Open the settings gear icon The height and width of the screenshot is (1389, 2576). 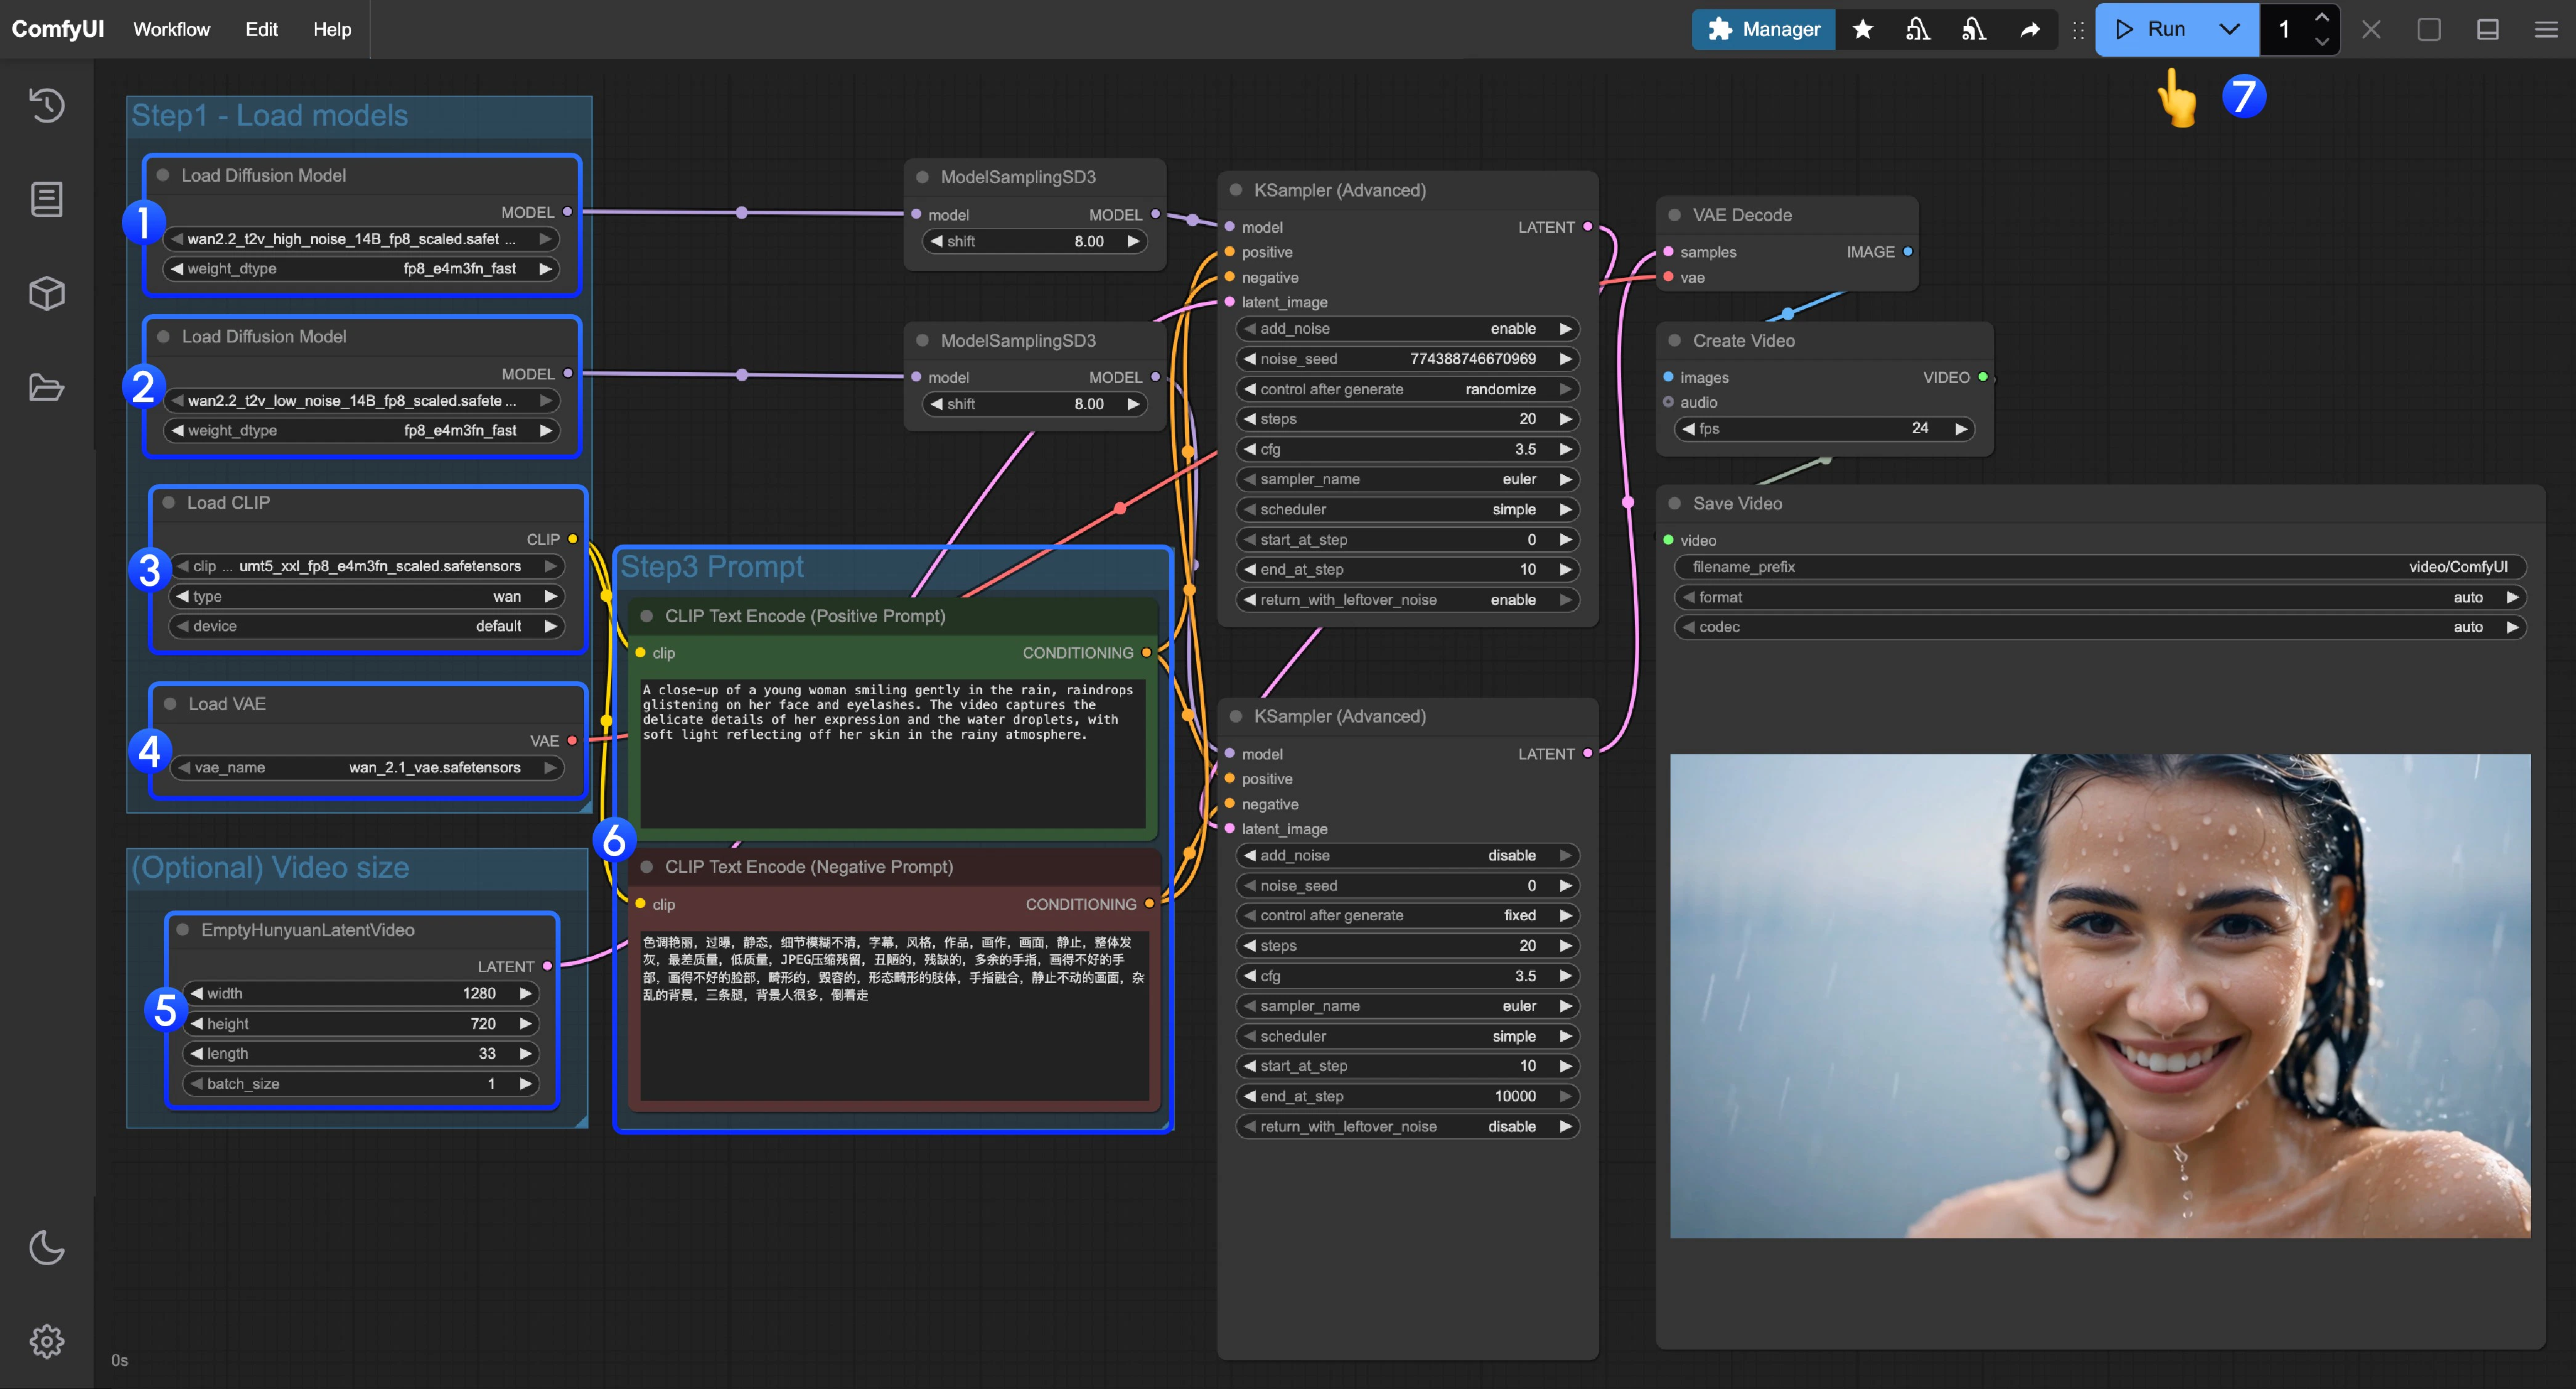(x=46, y=1340)
